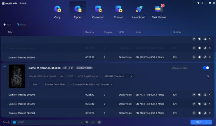The width and height of the screenshot is (216, 126).
Task: Preview the Game of Thrones S05E04 title
Action: coord(194,113)
